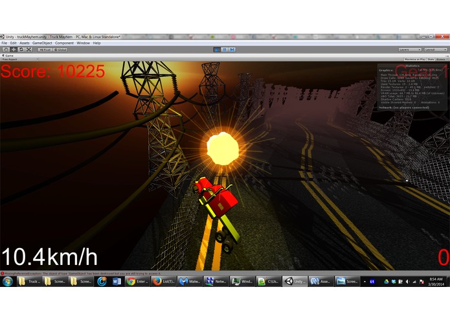Open the Help menu
The image size is (450, 320).
[96, 43]
